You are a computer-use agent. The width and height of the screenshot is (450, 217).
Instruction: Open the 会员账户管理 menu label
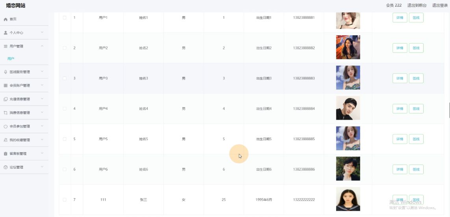[20, 86]
